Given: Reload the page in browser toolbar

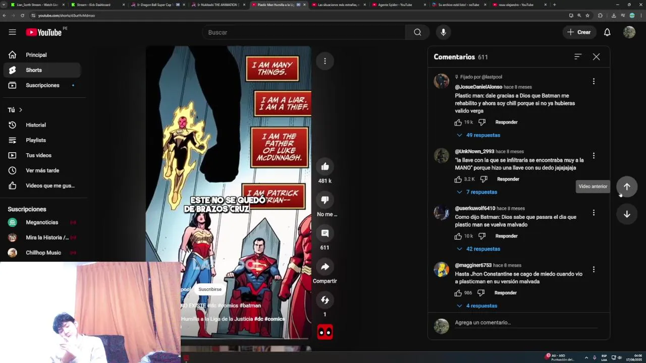Looking at the screenshot, I should tap(22, 16).
